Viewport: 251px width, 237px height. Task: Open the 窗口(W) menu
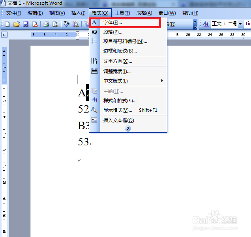pos(167,13)
